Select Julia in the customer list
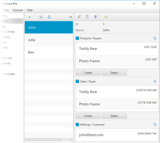The height and width of the screenshot is (143, 160). [49, 40]
